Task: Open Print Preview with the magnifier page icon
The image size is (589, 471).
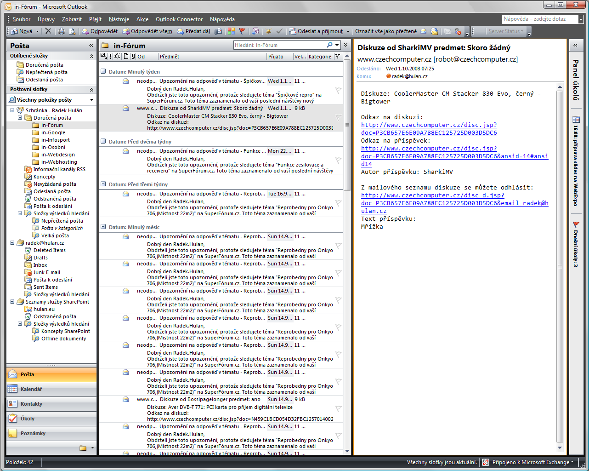Action: click(72, 31)
